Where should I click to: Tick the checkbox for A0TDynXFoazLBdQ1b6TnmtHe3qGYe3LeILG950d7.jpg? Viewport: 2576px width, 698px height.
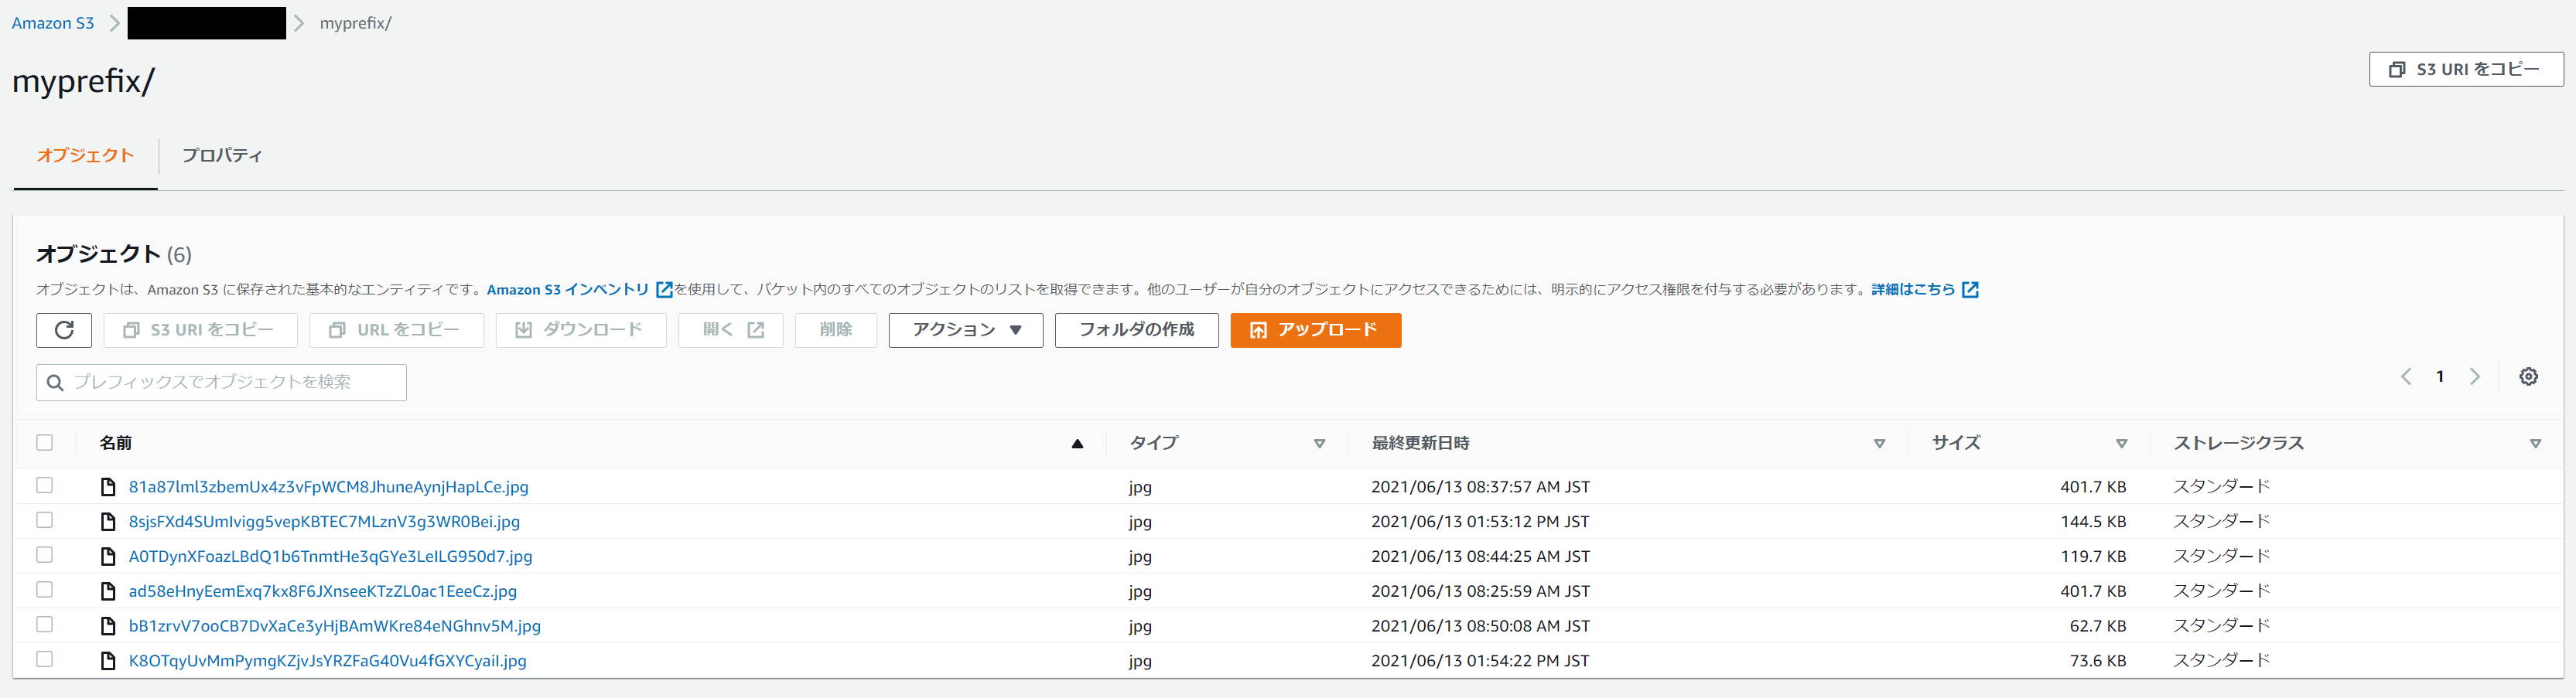point(44,555)
